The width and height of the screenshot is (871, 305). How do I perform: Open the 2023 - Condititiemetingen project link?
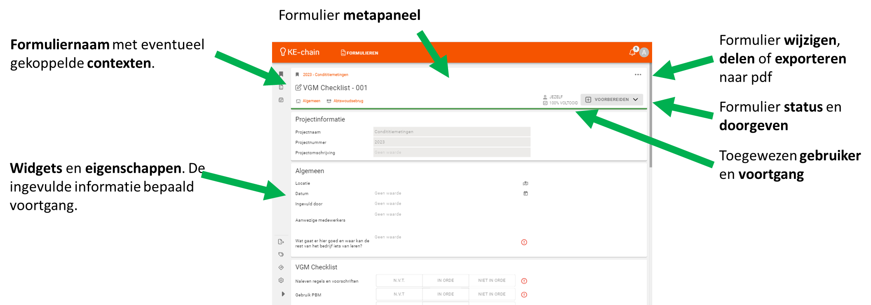point(325,75)
